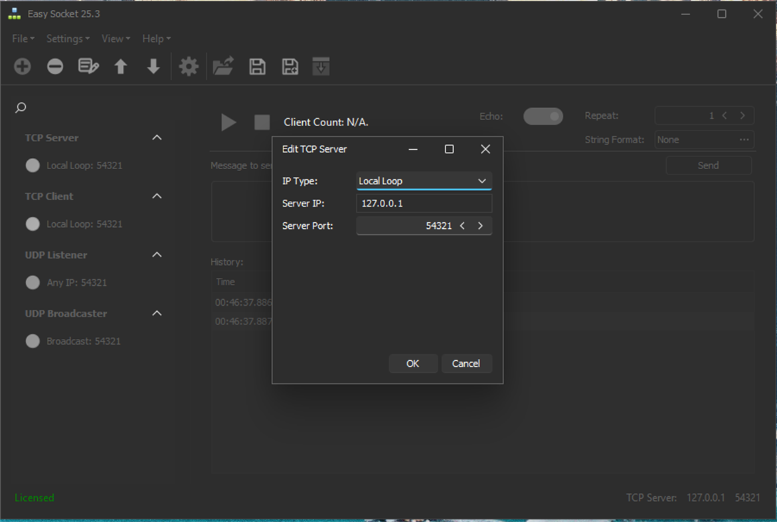Click the Easy Socket app icon

pos(15,14)
